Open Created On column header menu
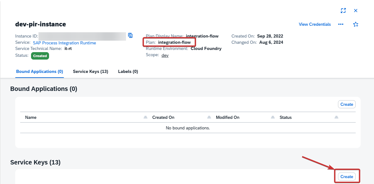This screenshot has width=374, height=184. [209, 117]
